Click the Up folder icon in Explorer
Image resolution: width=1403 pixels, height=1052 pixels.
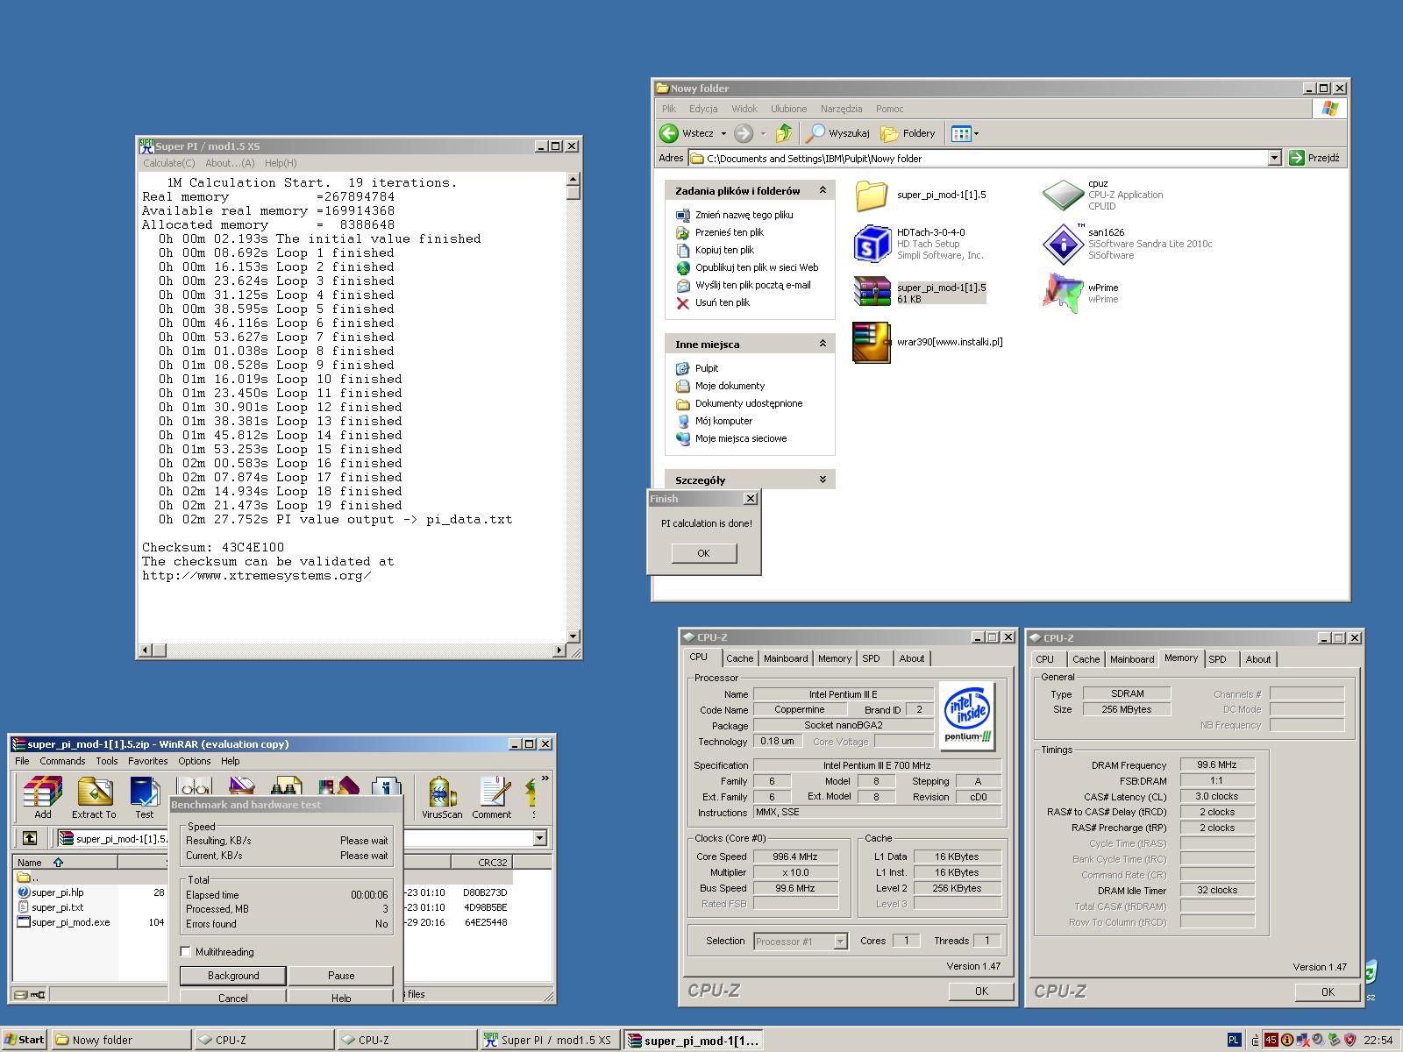tap(784, 133)
